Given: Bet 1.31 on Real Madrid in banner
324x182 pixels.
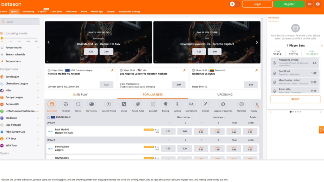Looking at the screenshot, I should (x=91, y=52).
